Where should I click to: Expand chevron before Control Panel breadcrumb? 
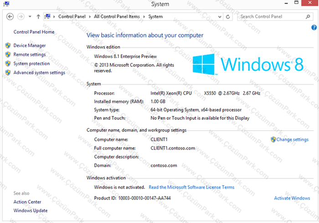(54, 17)
